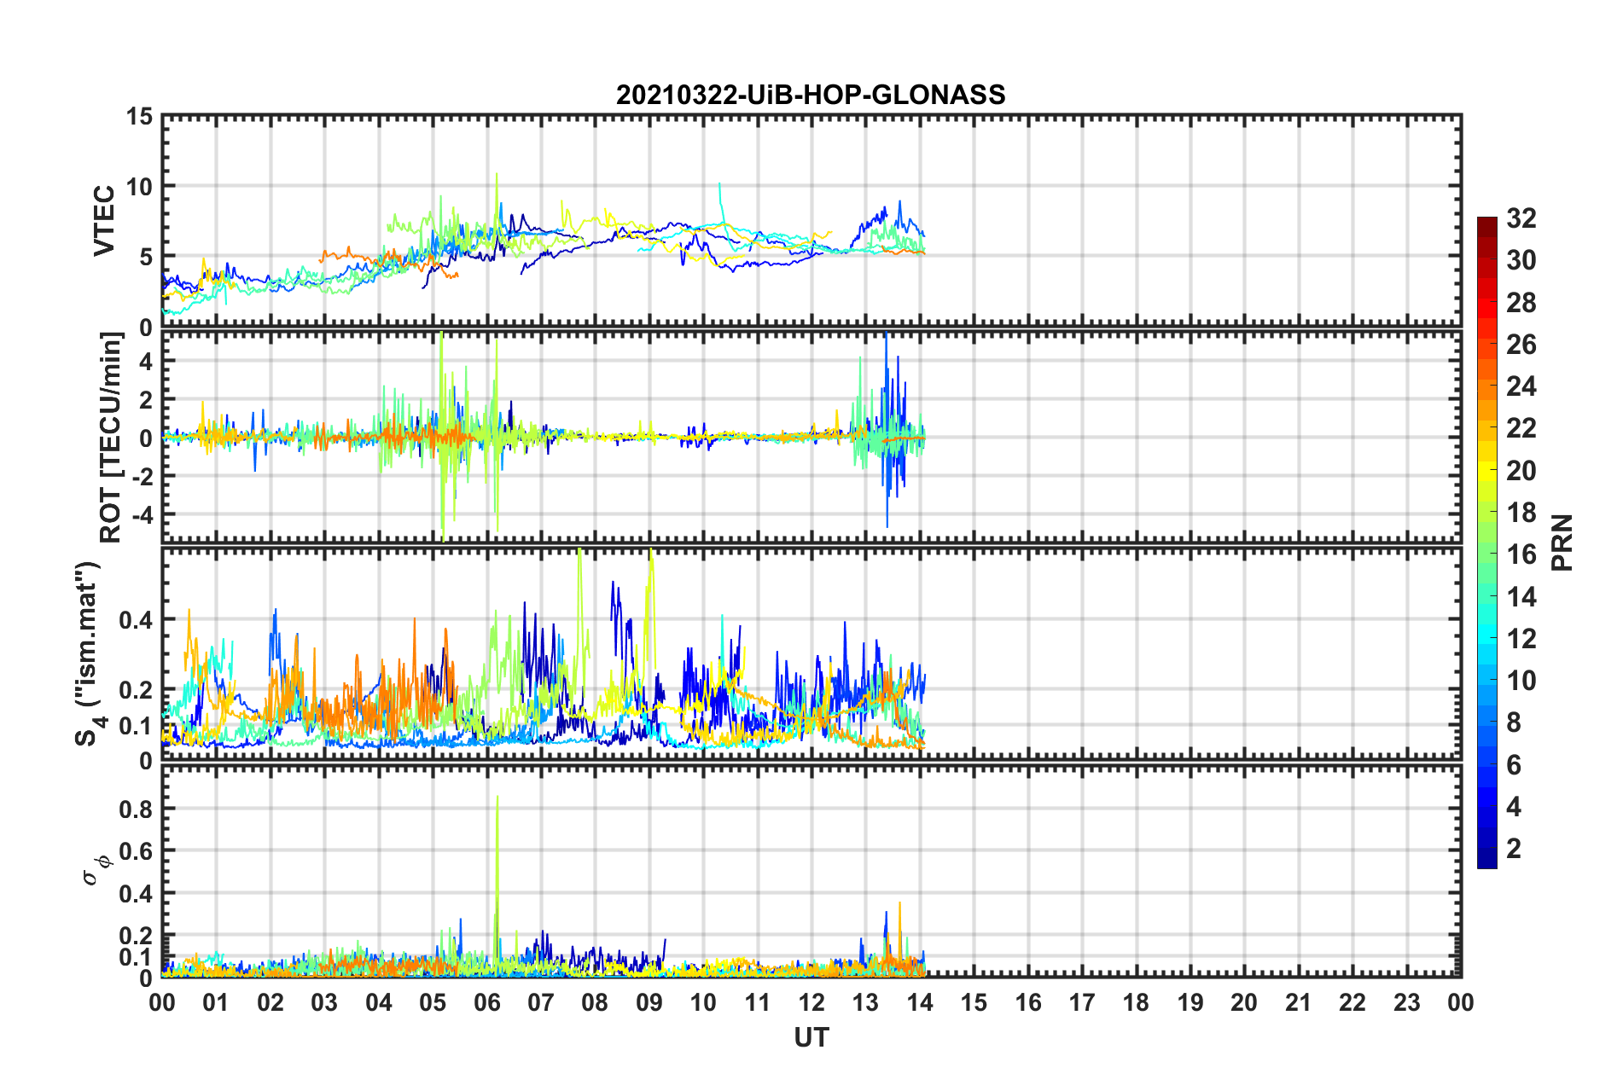Click tick label 02 on UT axis
This screenshot has height=1085, width=1623.
[270, 1002]
